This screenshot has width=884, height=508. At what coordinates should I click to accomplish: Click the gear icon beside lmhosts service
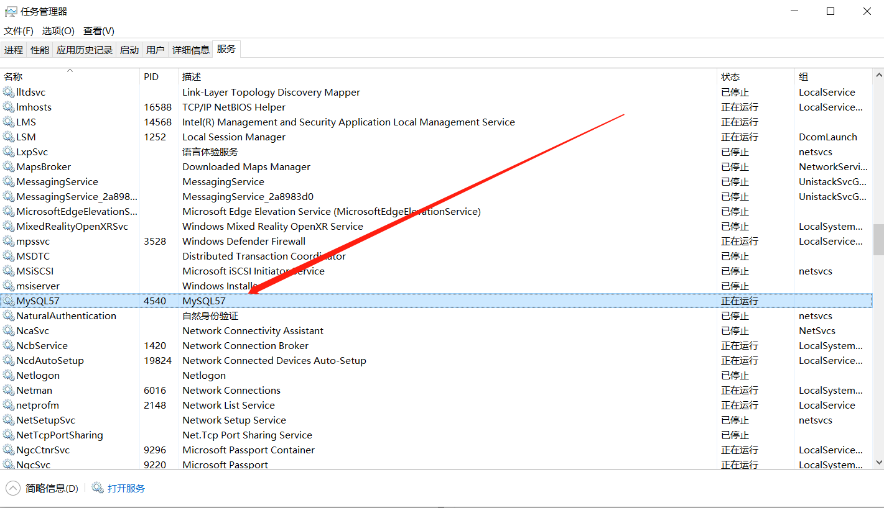(x=8, y=107)
